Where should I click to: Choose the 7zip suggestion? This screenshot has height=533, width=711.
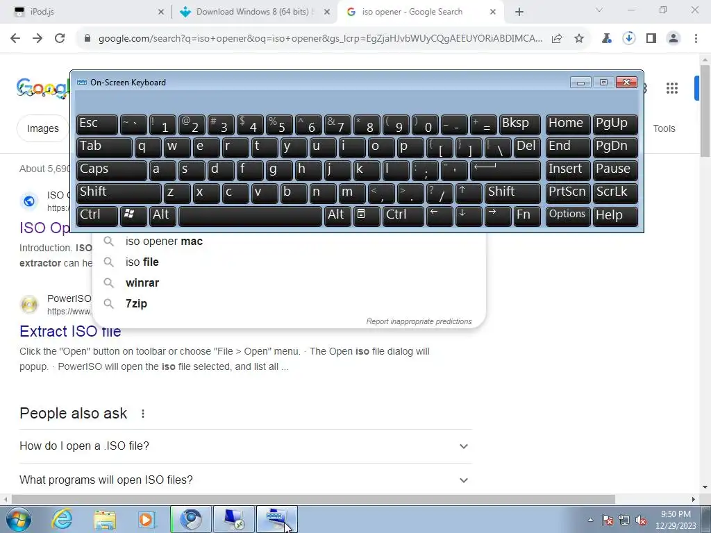289,304
